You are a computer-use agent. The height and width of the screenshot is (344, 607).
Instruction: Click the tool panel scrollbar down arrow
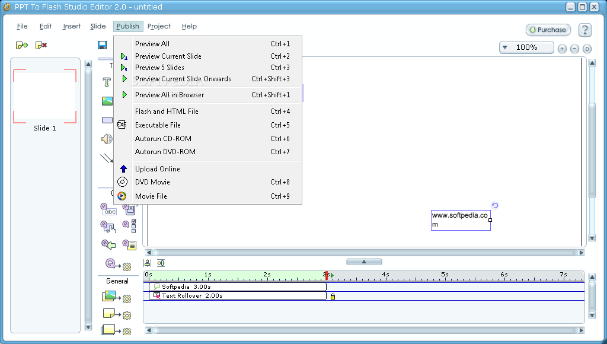point(88,327)
